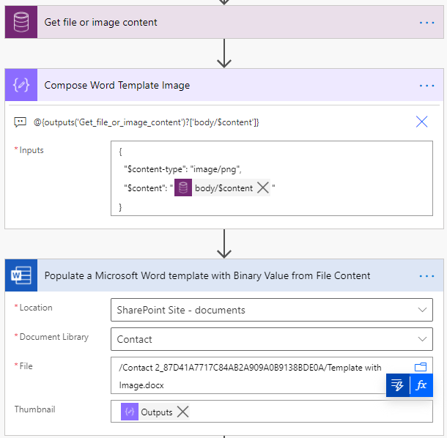Expand the Location dropdown
447x438 pixels.
point(421,310)
